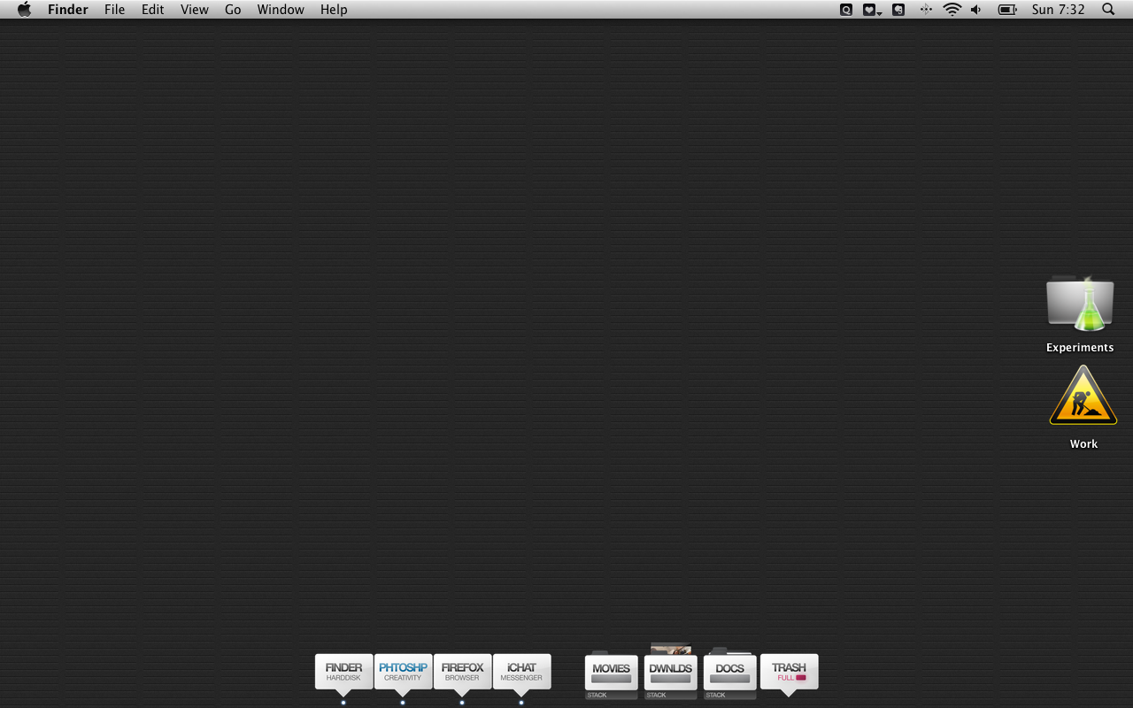The width and height of the screenshot is (1133, 708).
Task: Open the Go menu
Action: pos(233,10)
